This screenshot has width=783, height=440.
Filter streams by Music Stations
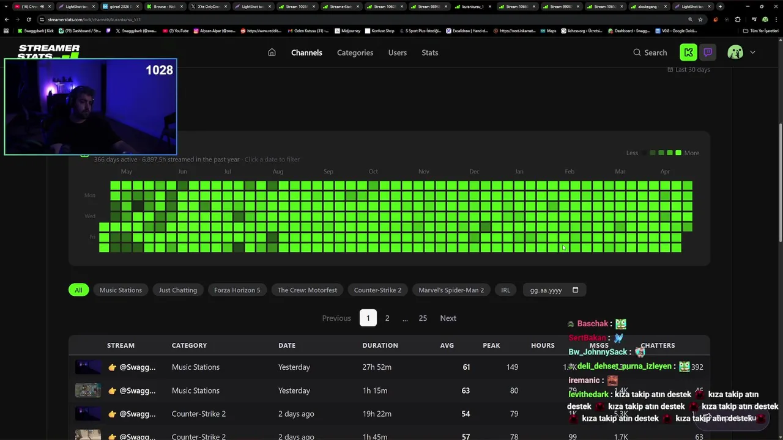coord(121,290)
